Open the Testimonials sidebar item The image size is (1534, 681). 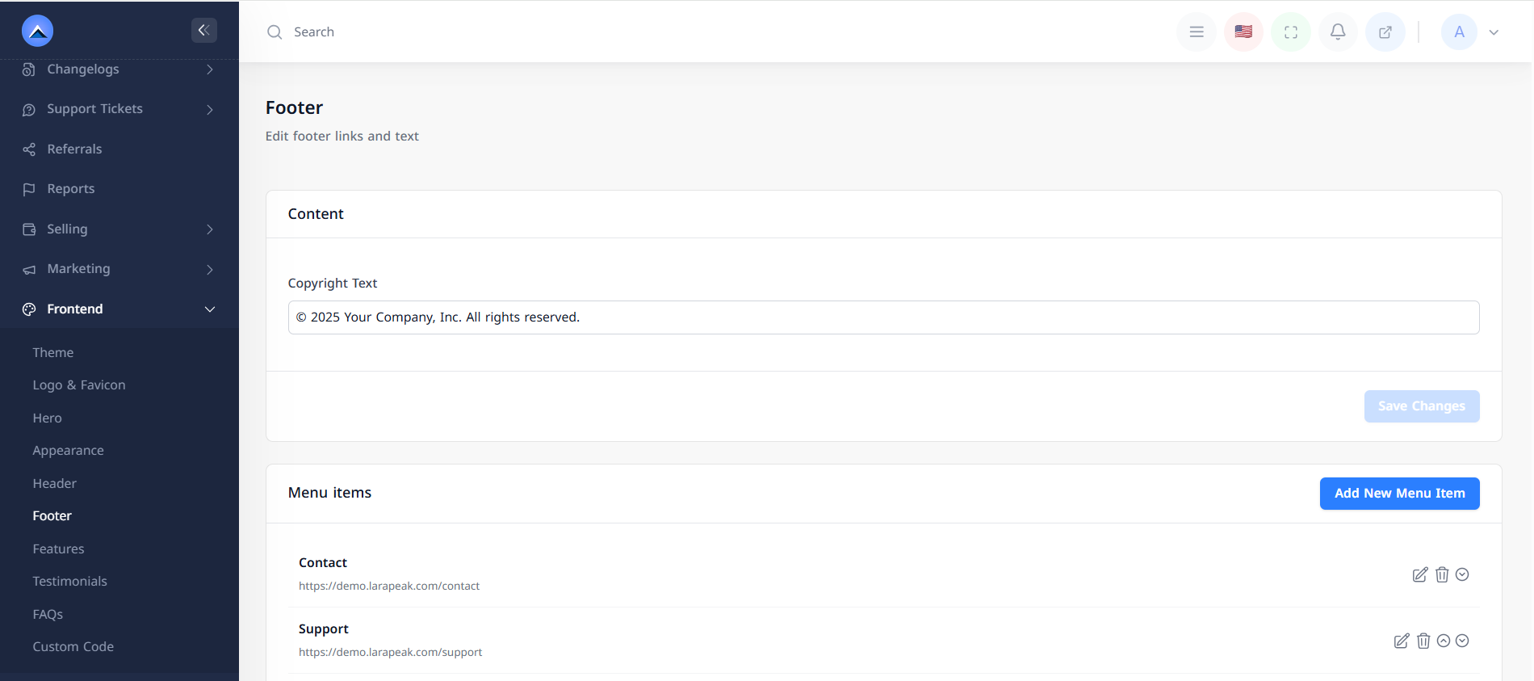pos(70,581)
